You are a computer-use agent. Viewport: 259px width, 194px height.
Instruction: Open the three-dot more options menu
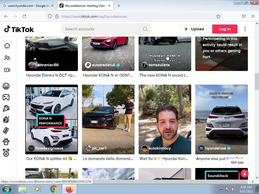click(245, 29)
